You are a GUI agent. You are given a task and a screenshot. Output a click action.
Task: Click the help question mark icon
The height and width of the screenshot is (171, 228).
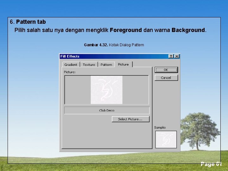[x=171, y=56]
